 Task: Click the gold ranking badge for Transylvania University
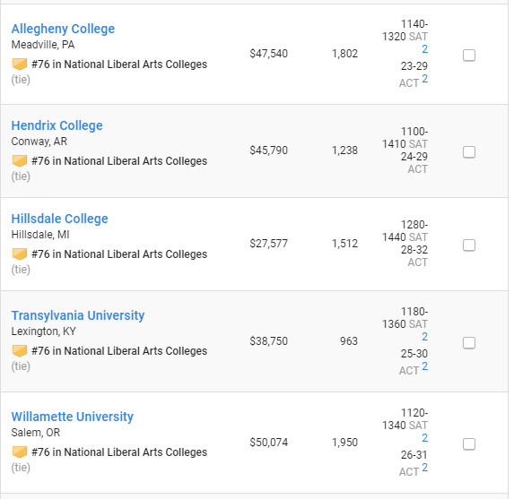[20, 351]
